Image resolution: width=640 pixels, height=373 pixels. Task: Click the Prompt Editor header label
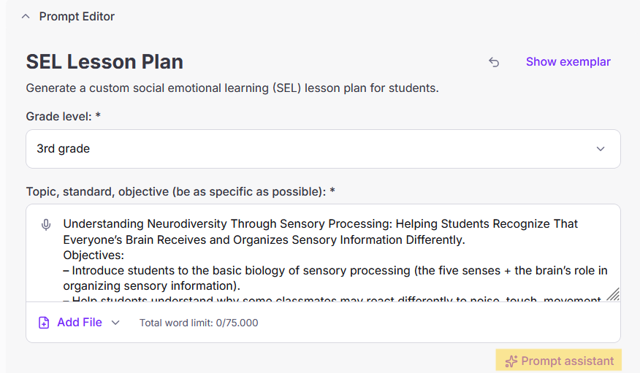coord(77,16)
